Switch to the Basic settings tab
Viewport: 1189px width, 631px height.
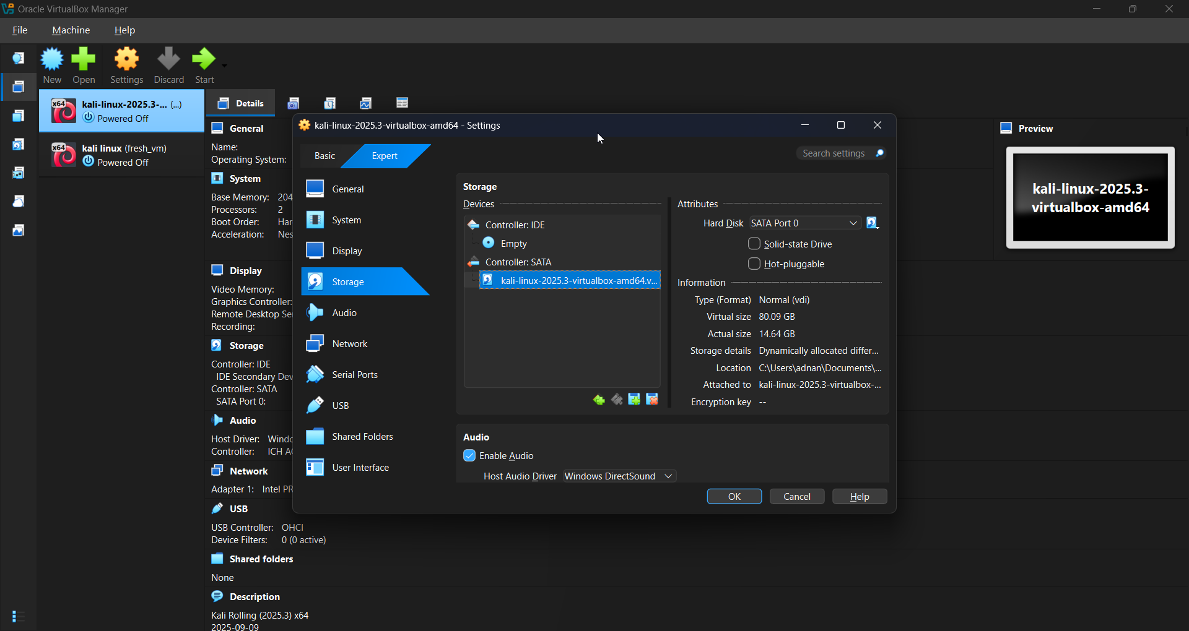pos(324,156)
